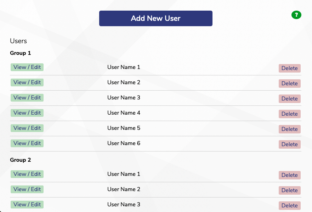Viewport: 312px width, 212px height.
Task: Delete User Name 5 in Group 1
Action: pos(289,129)
